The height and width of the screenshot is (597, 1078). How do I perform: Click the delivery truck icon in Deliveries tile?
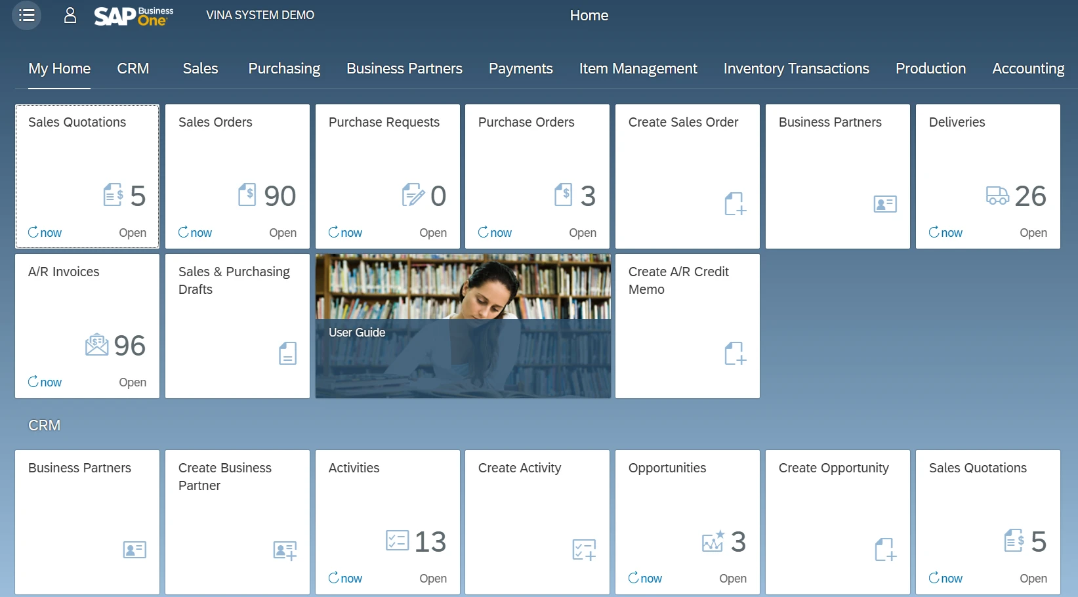click(x=997, y=196)
